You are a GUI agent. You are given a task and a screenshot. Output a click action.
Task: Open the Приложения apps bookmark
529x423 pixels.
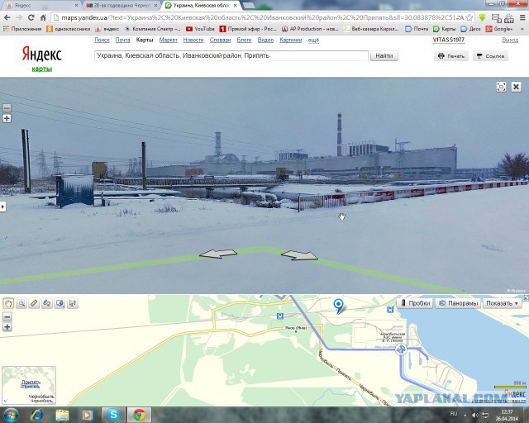(x=22, y=29)
